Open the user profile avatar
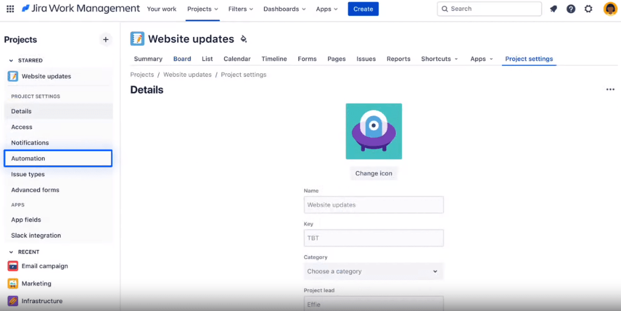621x311 pixels. tap(610, 8)
